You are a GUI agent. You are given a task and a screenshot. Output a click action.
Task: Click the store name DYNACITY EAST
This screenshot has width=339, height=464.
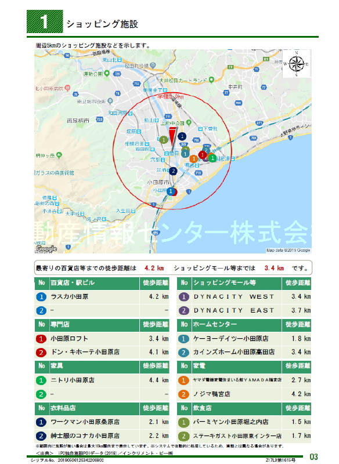pos(234,311)
